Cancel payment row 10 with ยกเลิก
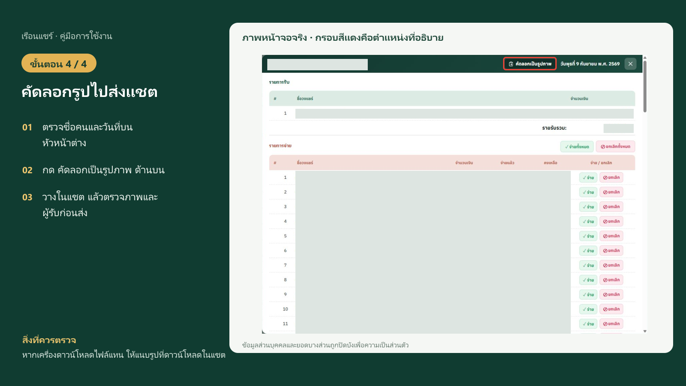The image size is (686, 386). coord(611,309)
